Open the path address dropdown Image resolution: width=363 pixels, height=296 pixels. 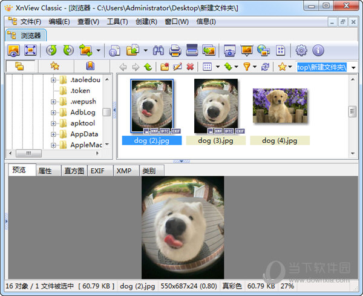pos(353,67)
